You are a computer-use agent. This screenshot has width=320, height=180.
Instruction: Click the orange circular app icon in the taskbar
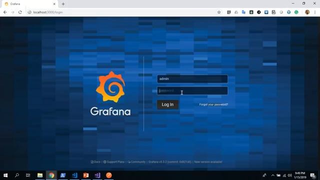[109, 175]
